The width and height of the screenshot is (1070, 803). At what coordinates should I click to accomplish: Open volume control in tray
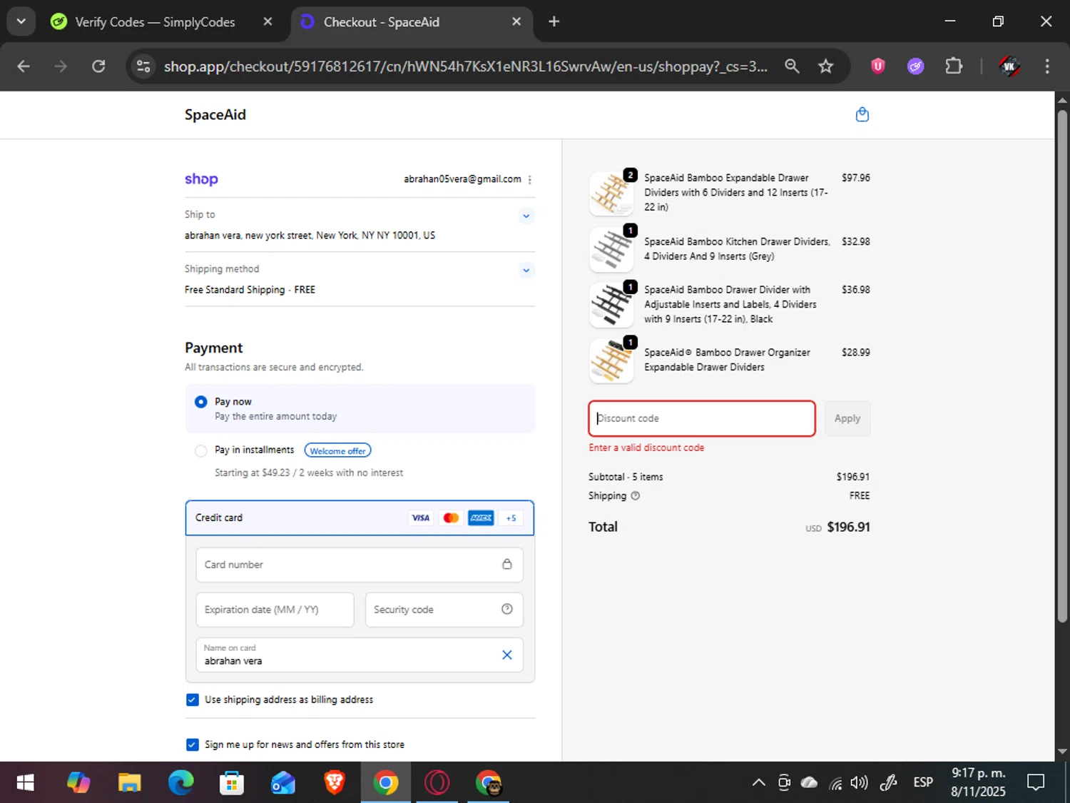coord(860,783)
